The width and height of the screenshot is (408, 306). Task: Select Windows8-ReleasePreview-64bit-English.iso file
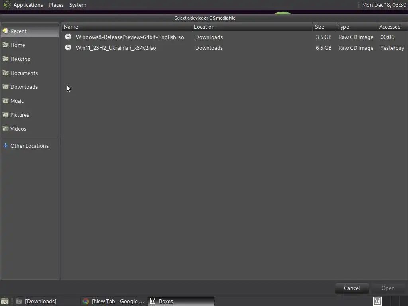(x=130, y=37)
